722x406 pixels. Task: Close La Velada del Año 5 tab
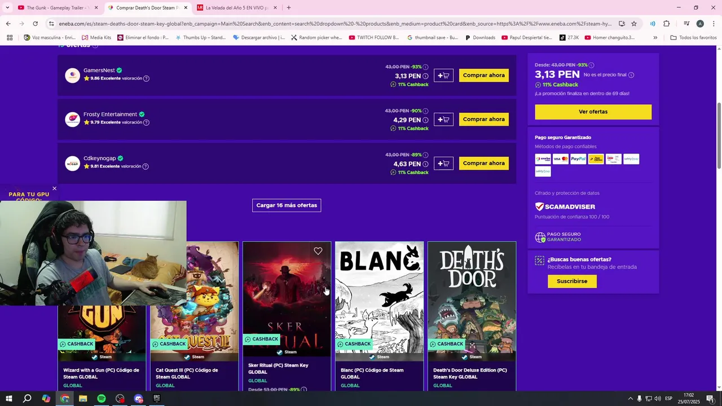pyautogui.click(x=275, y=8)
